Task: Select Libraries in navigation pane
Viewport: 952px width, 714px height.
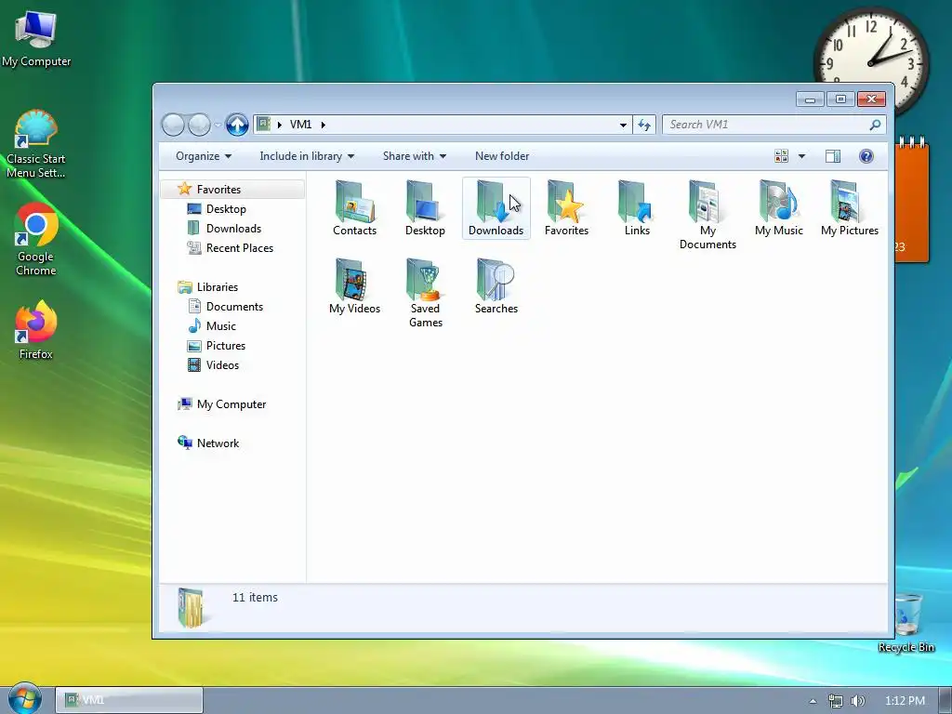Action: tap(217, 287)
